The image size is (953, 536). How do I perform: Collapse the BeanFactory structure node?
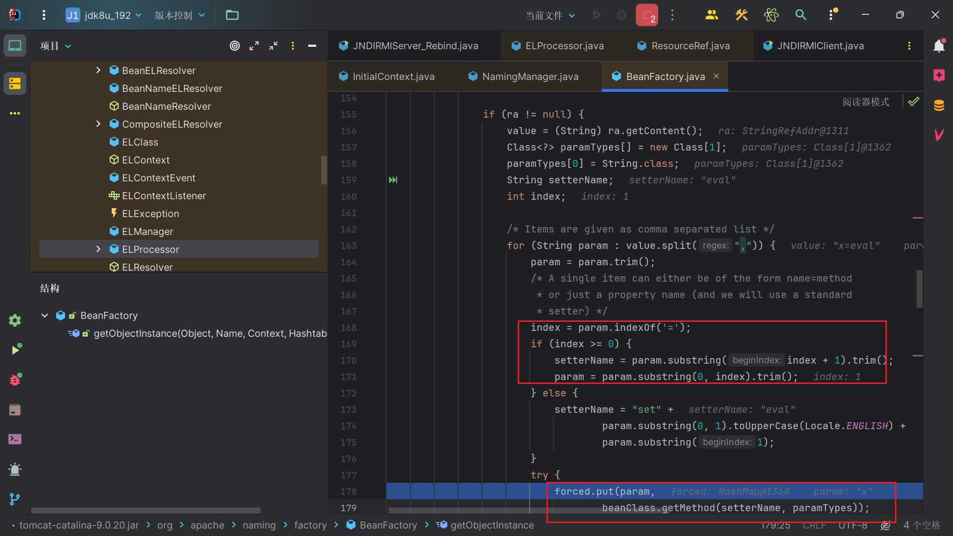pyautogui.click(x=45, y=315)
